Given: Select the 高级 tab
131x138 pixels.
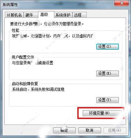Looking at the screenshot, I should point(46,15).
